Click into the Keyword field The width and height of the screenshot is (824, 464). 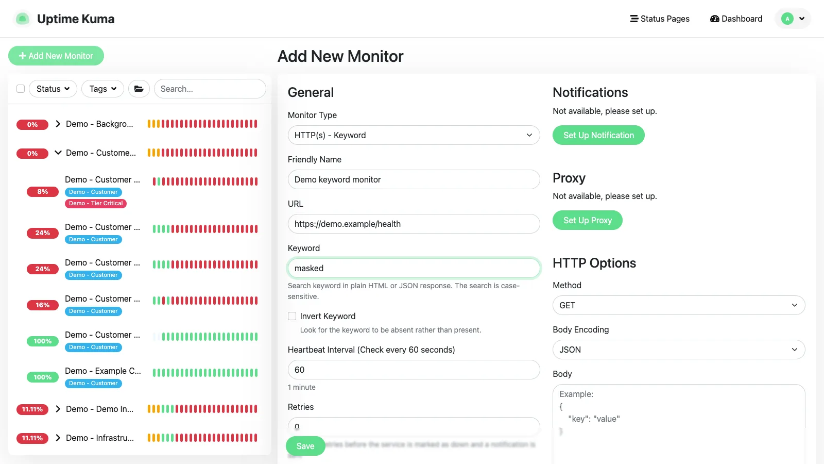(x=414, y=268)
